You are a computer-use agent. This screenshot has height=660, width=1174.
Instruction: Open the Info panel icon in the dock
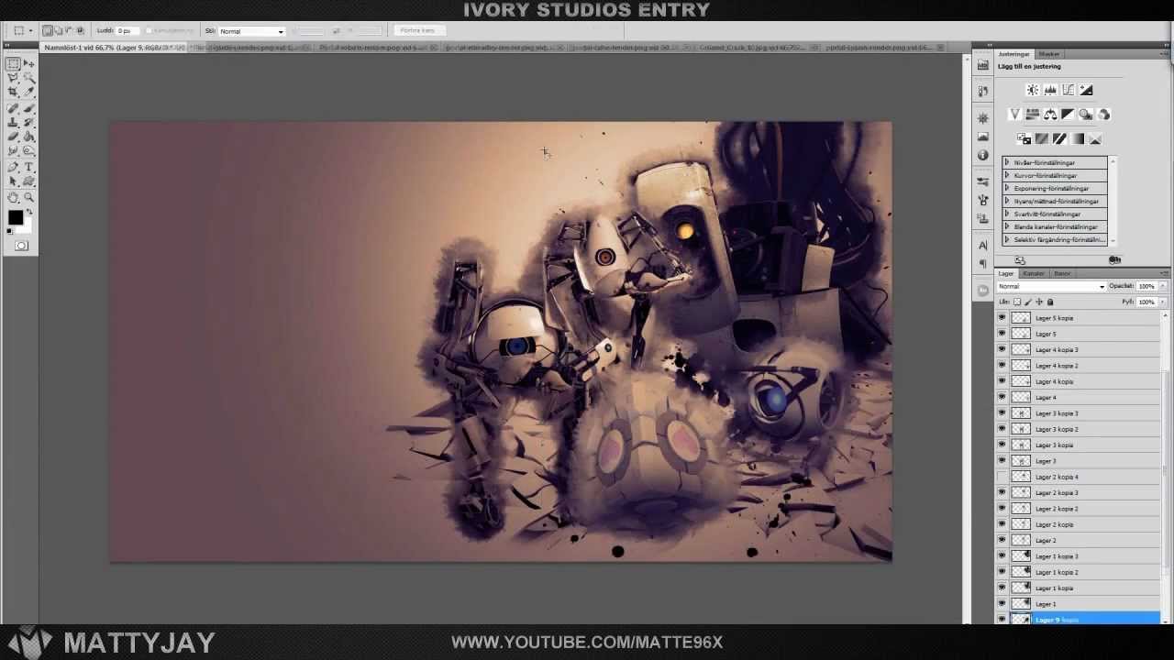tap(983, 155)
